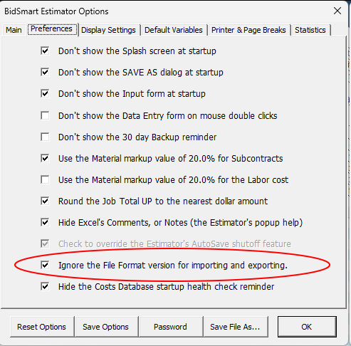Image resolution: width=351 pixels, height=346 pixels.
Task: Switch to the Main tab
Action: coord(14,30)
